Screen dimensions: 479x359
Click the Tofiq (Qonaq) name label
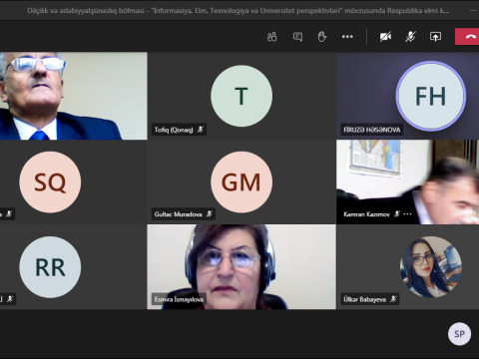coord(174,130)
